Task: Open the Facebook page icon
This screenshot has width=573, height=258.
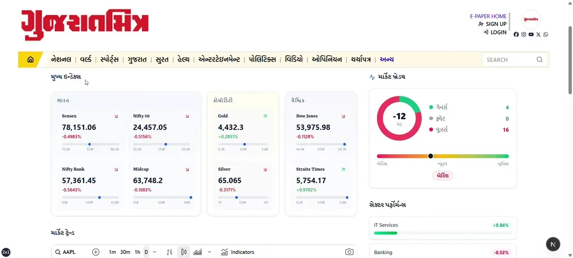Action: 516,34
